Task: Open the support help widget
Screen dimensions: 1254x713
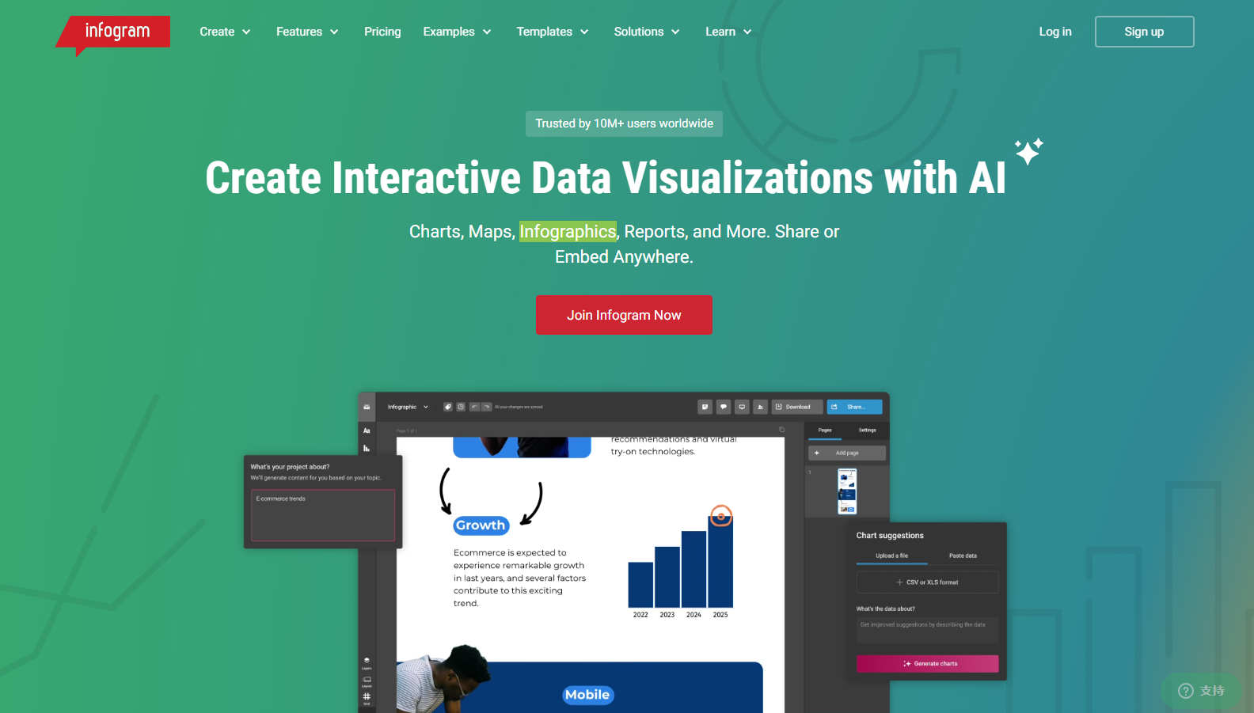Action: 1201,691
